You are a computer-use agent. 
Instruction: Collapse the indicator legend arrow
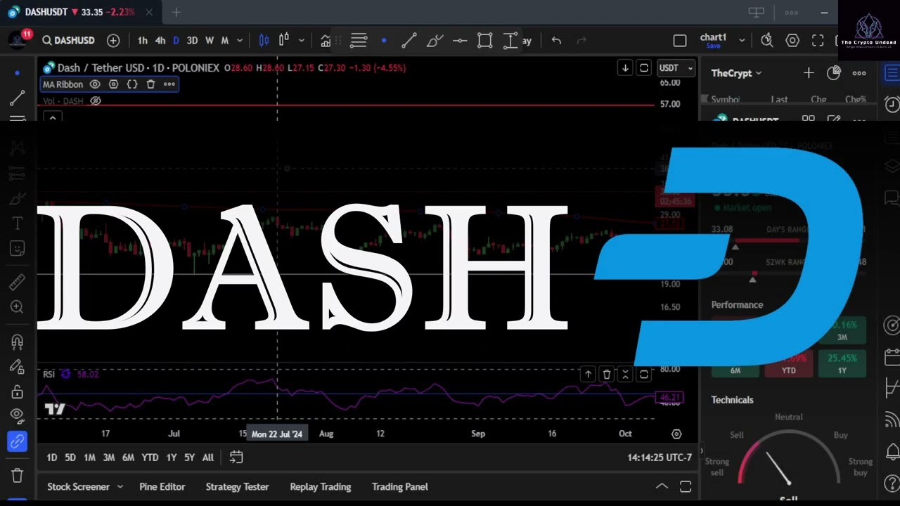point(52,117)
